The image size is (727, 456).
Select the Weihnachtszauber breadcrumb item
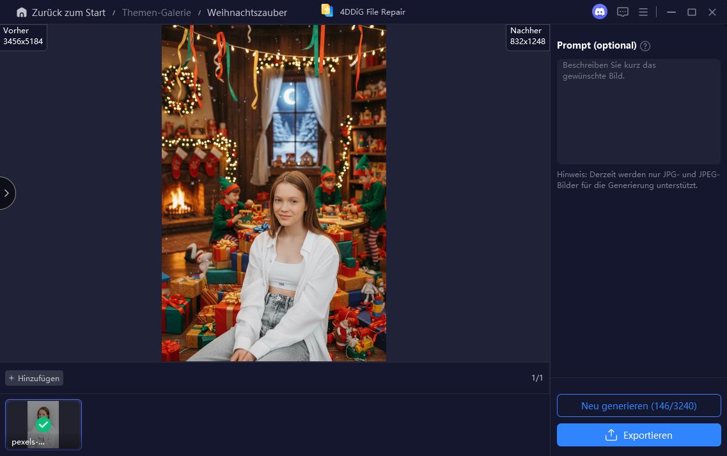click(x=247, y=12)
